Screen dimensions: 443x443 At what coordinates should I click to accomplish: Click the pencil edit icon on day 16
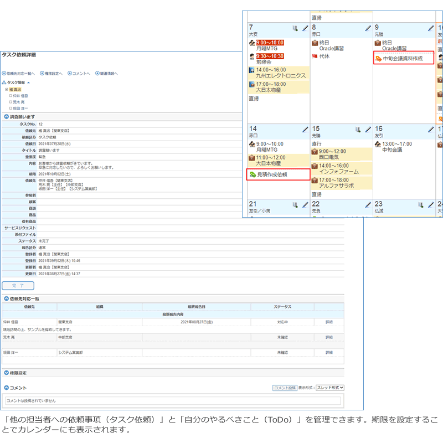tap(430, 130)
